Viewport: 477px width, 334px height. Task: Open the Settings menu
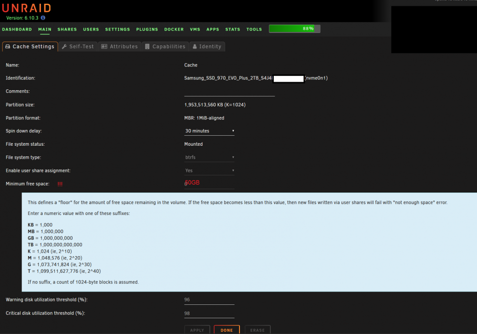pyautogui.click(x=117, y=29)
